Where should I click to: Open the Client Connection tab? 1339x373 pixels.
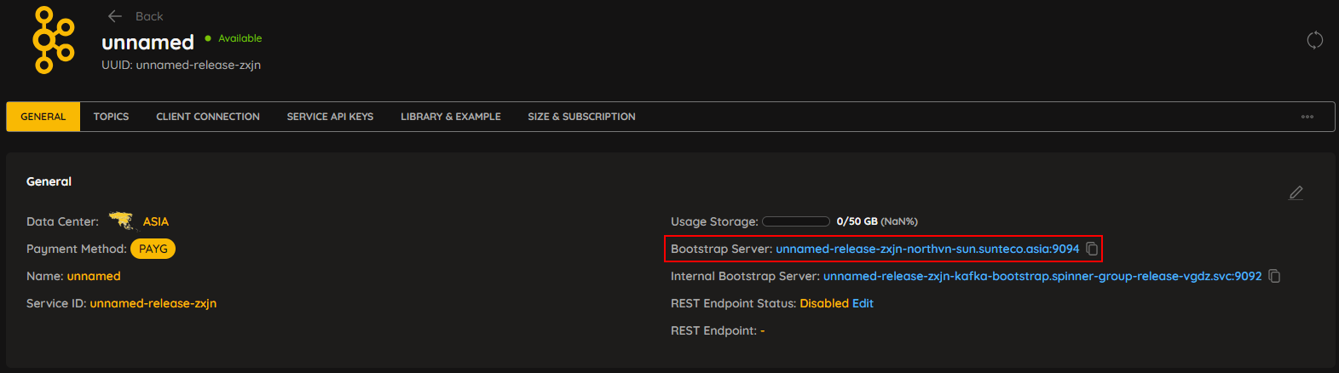point(208,117)
